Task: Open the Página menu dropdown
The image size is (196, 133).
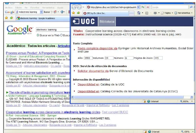Action: [x=172, y=13]
